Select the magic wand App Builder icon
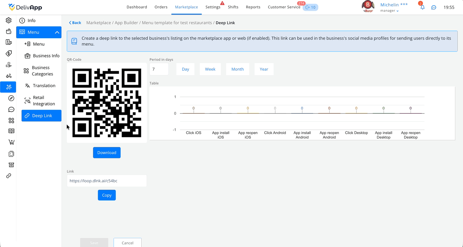 coord(9,87)
